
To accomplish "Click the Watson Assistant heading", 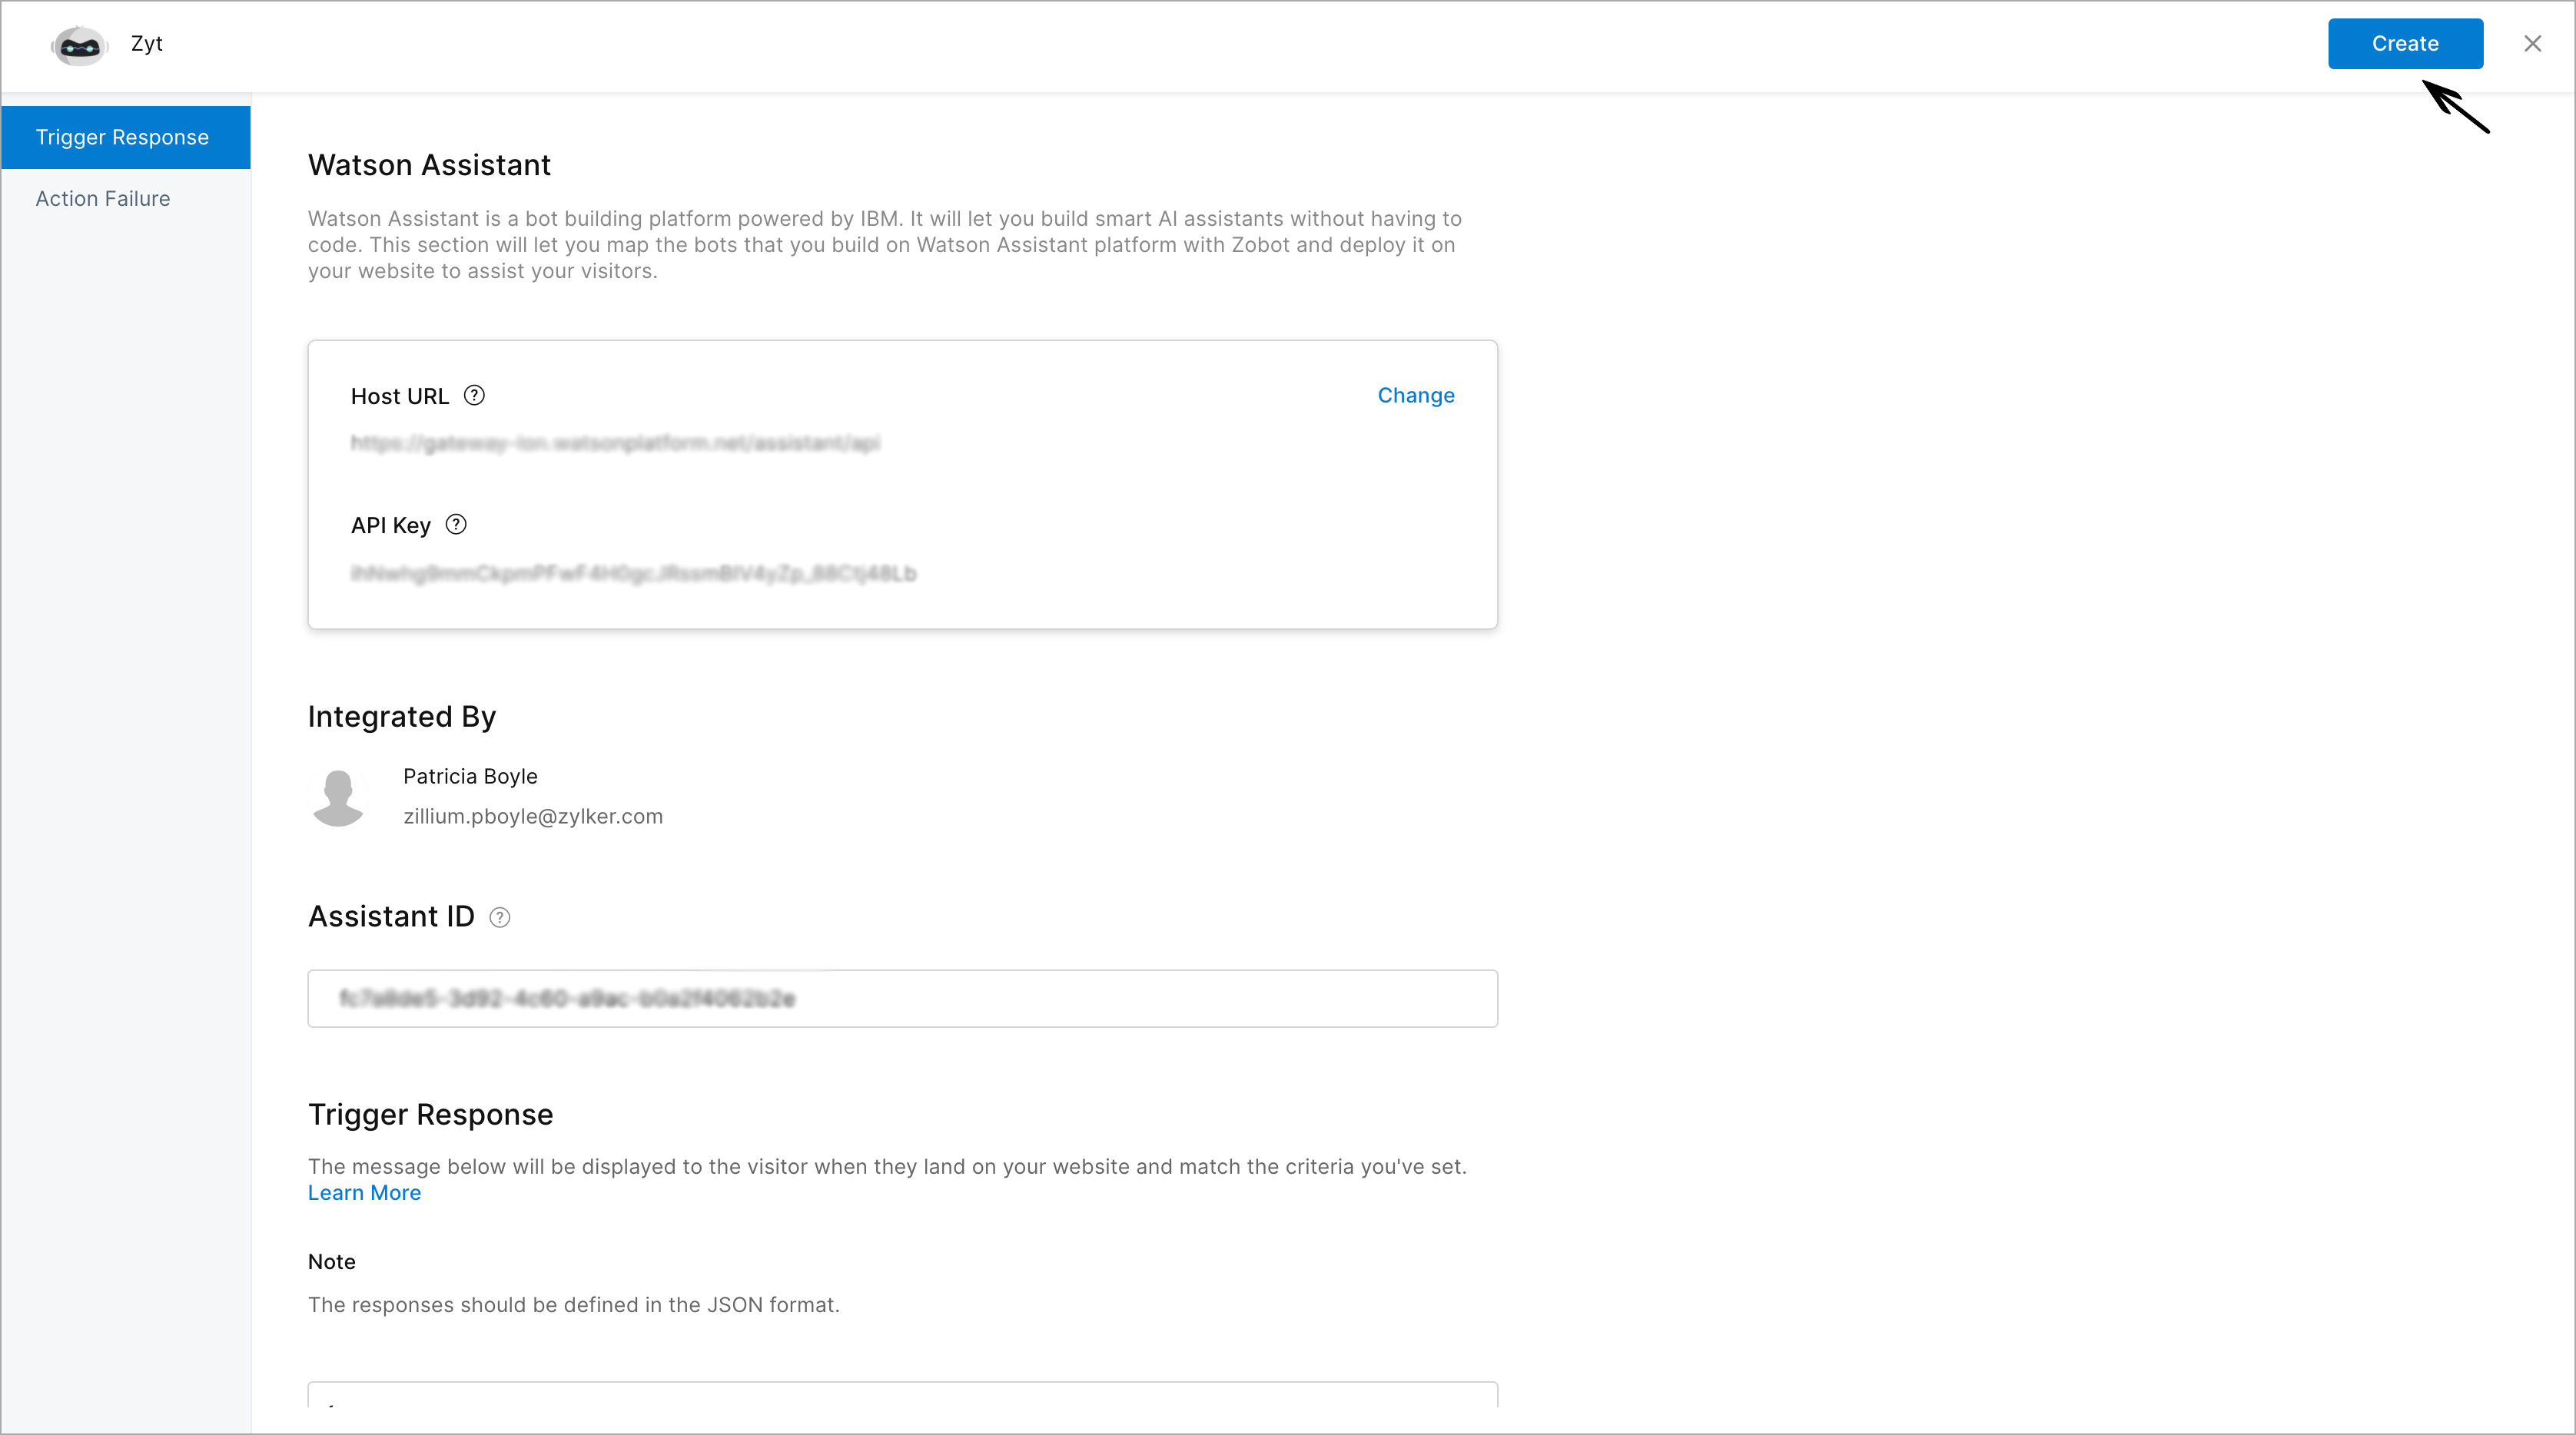I will click(429, 165).
